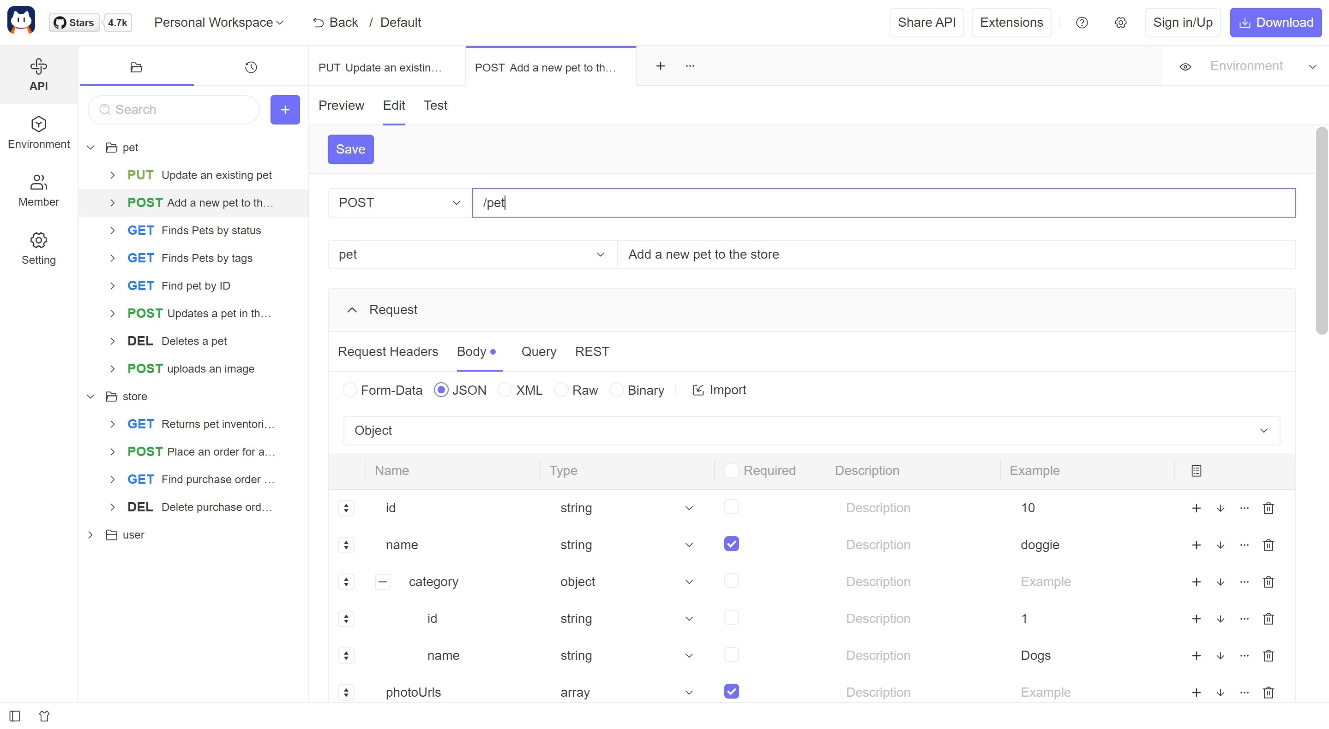Click the Save button
The height and width of the screenshot is (729, 1329).
tap(350, 149)
